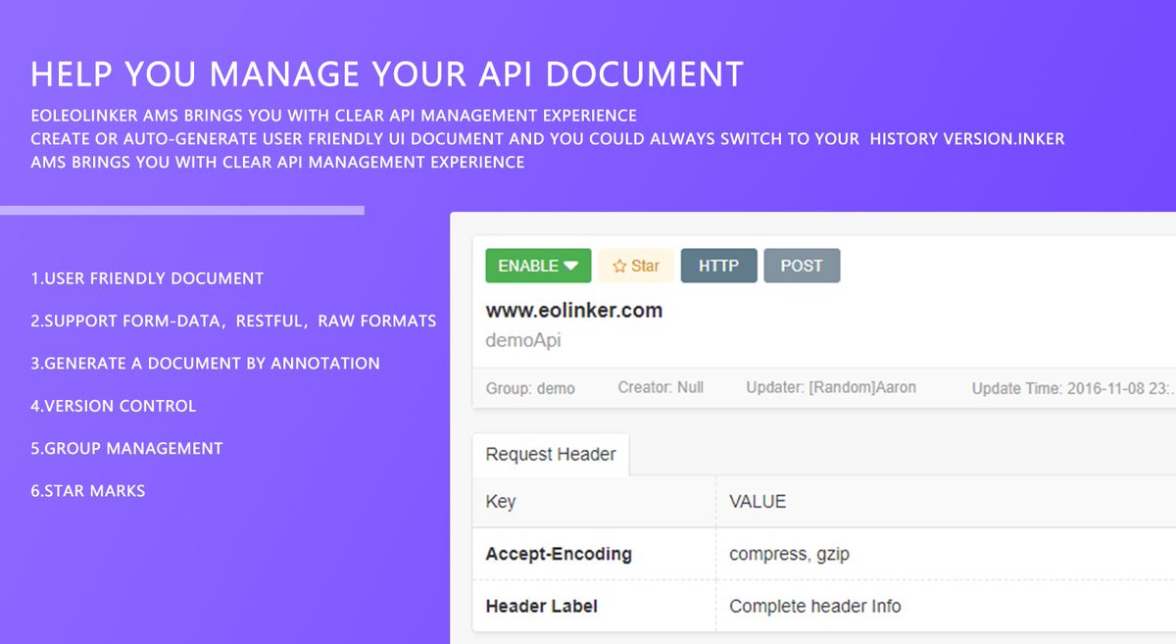Click '3.GENERATE A DOCUMENT BY ANNOTATION' item

coord(206,364)
